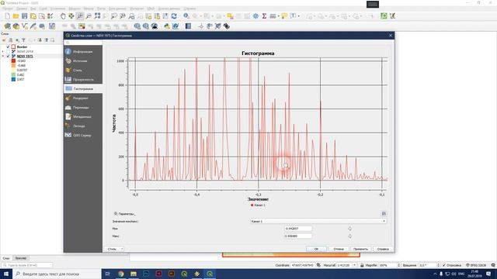Open the scale dropdown in the status bar
Viewport: 497px width, 279px height.
click(354, 265)
